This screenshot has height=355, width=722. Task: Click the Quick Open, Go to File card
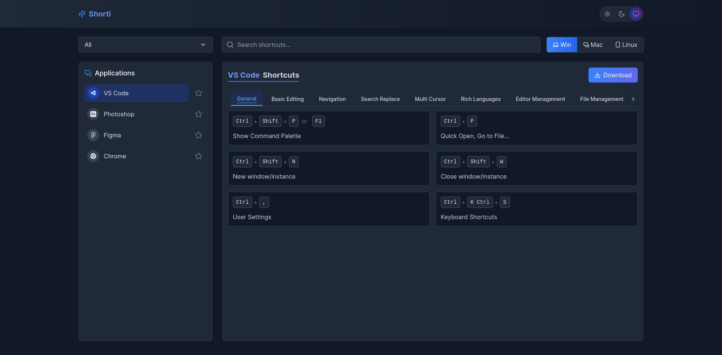coord(537,128)
